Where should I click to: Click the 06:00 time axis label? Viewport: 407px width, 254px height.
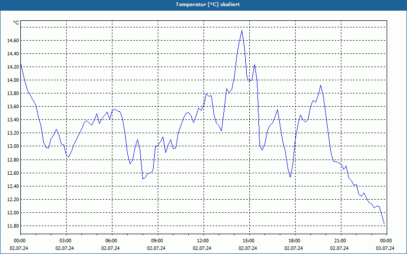(112, 241)
